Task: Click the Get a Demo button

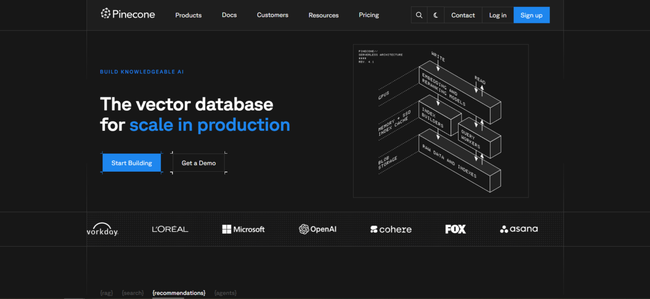Action: point(198,163)
